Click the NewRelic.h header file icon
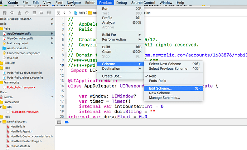 tap(8, 126)
